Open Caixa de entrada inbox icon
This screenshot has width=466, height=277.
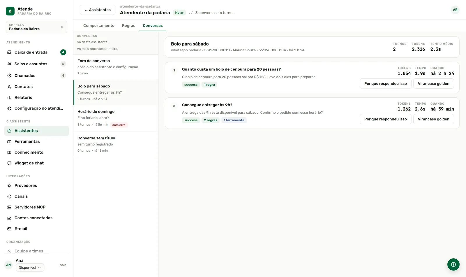coord(9,52)
